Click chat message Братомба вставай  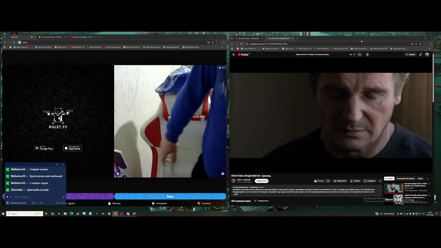point(38,190)
